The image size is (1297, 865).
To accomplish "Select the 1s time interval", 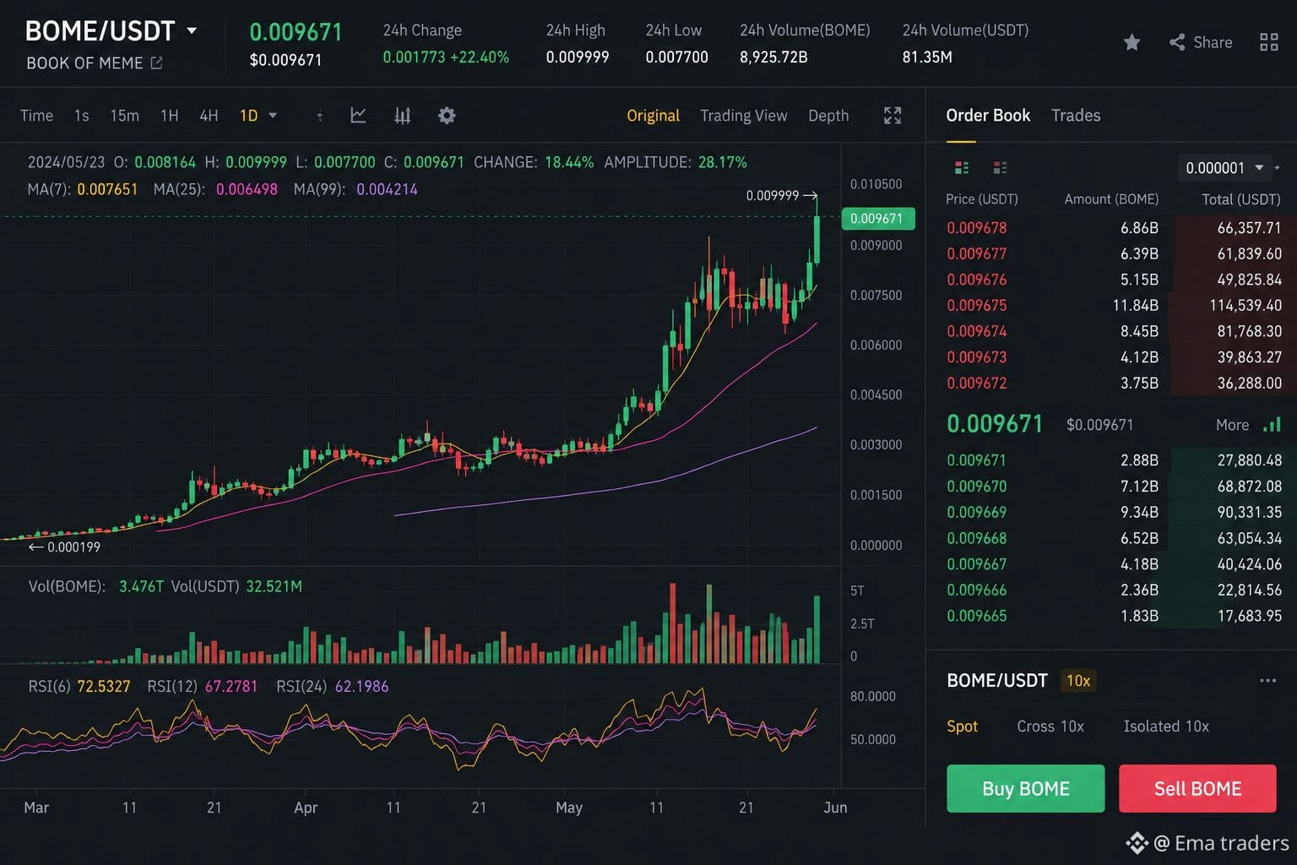I will [x=81, y=116].
